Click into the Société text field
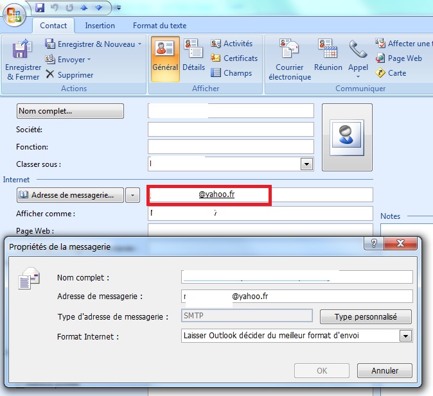 [x=231, y=130]
